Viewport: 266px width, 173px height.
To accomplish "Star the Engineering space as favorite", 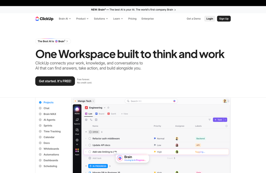I will tap(108, 108).
